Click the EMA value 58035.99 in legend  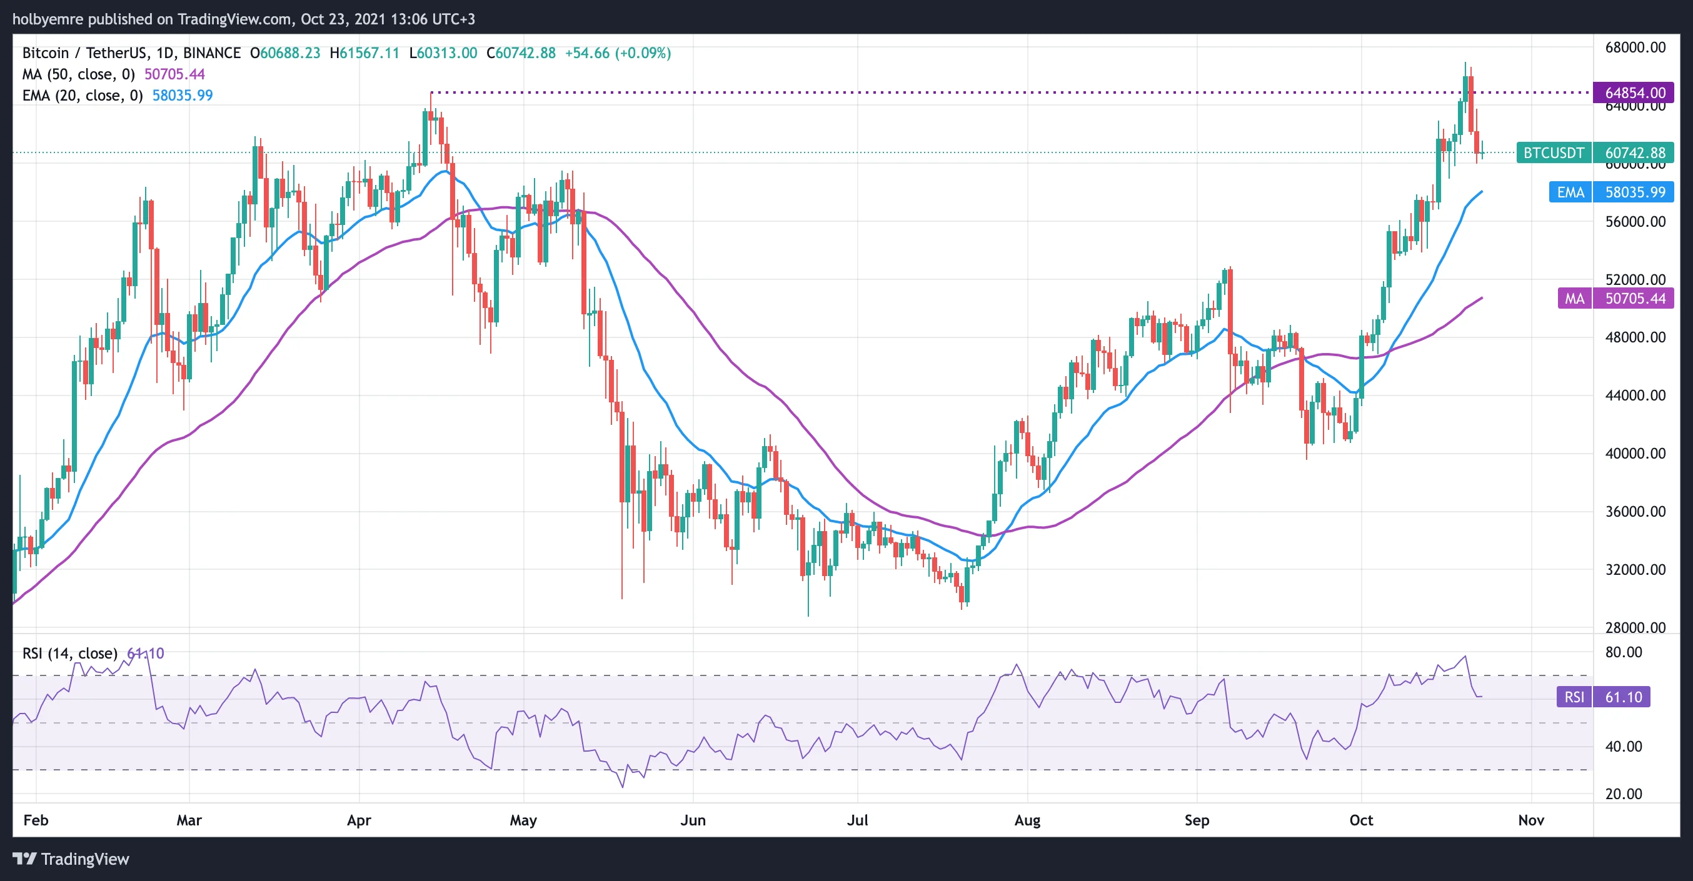183,95
